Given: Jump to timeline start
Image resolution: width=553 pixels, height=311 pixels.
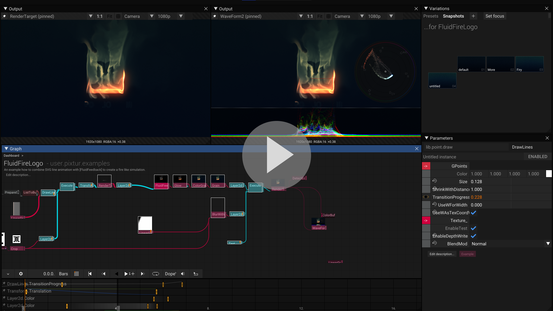Looking at the screenshot, I should (x=90, y=274).
